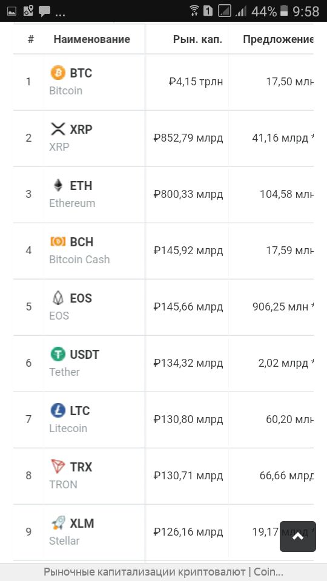
Task: Sort by the Рын. кап. column header
Action: (197, 39)
